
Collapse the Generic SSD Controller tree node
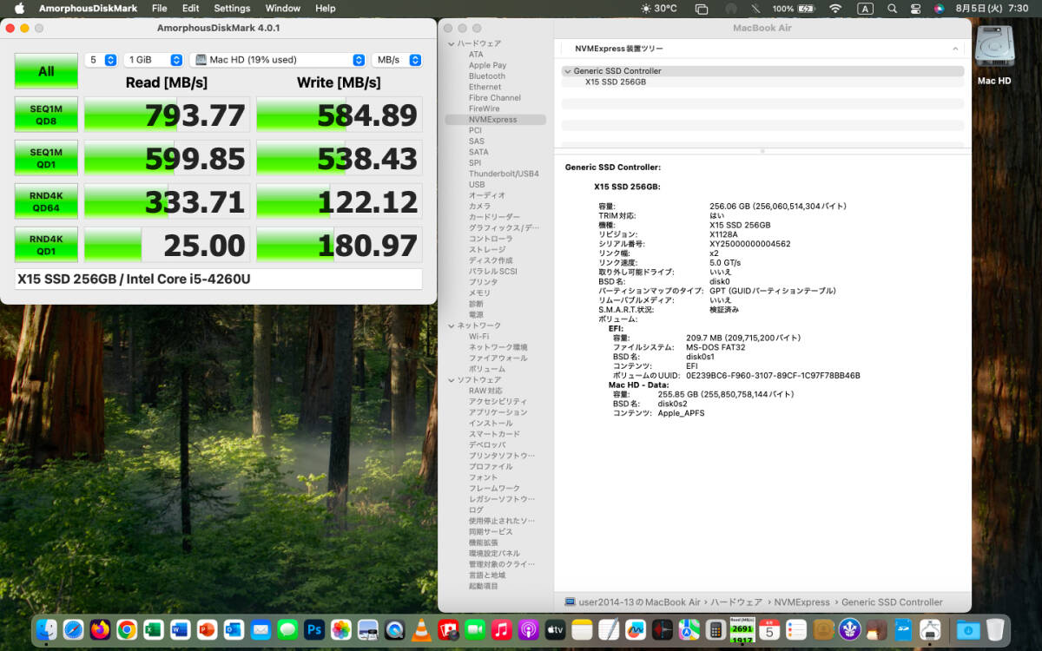[567, 71]
